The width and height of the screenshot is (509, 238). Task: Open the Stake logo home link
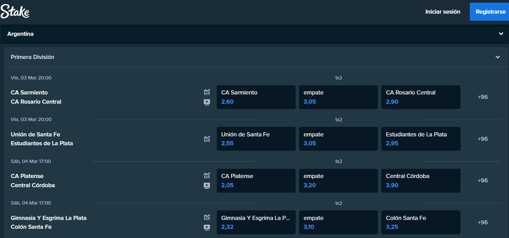tap(15, 12)
